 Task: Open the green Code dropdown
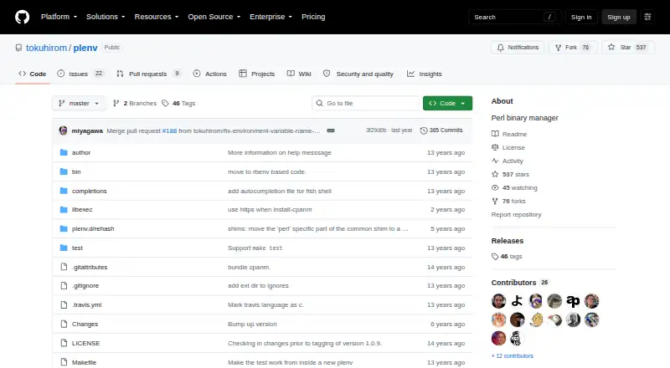pyautogui.click(x=447, y=104)
